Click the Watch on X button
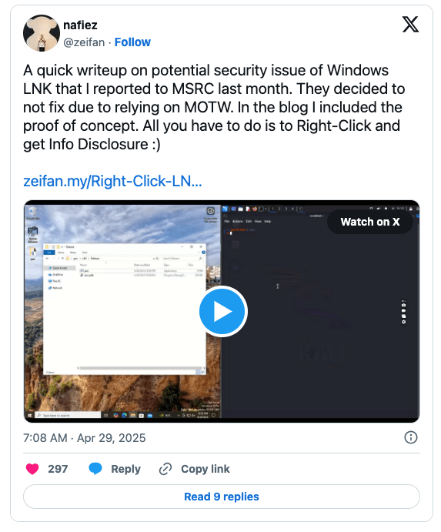Image resolution: width=441 pixels, height=532 pixels. (x=370, y=222)
